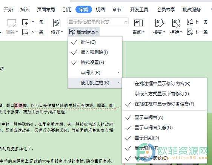This screenshot has height=165, width=212.
Task: Expand the 拒绝 dropdown arrow
Action: coord(181,32)
